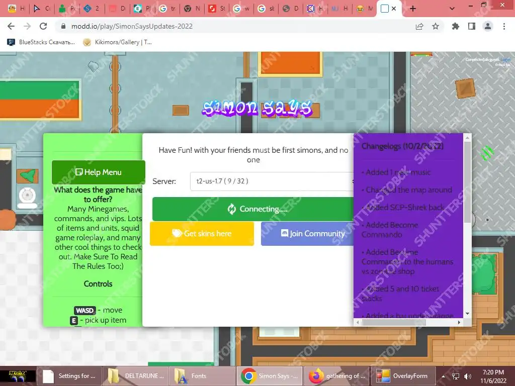This screenshot has height=386, width=515.
Task: Open the green Help Menu button
Action: click(98, 172)
